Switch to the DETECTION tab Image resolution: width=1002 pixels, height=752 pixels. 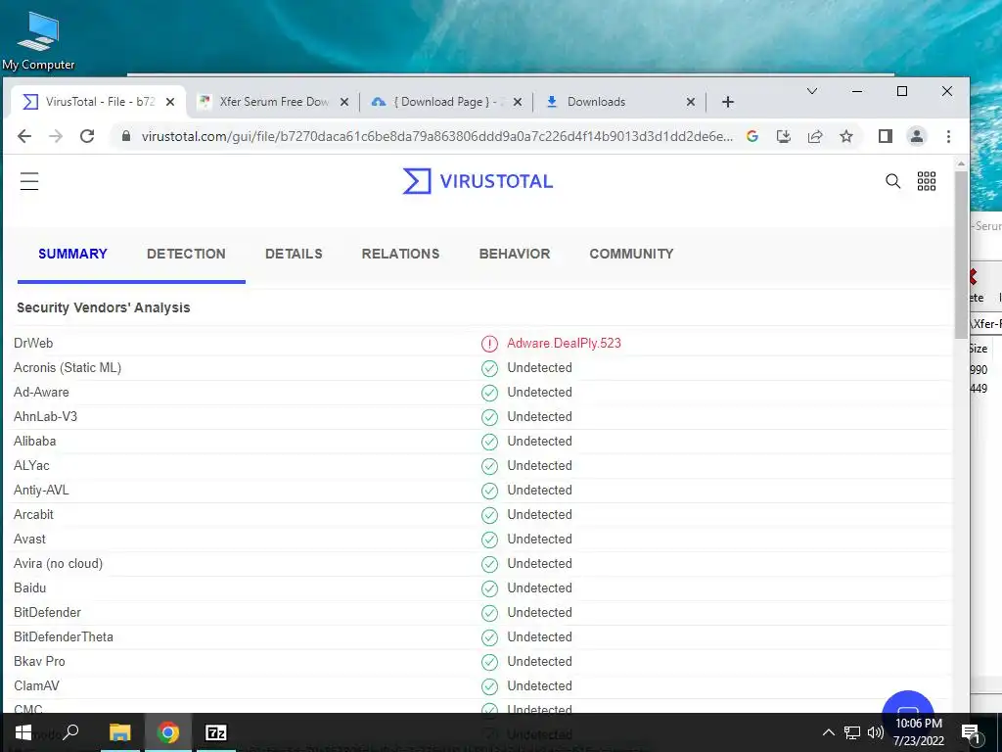point(186,254)
